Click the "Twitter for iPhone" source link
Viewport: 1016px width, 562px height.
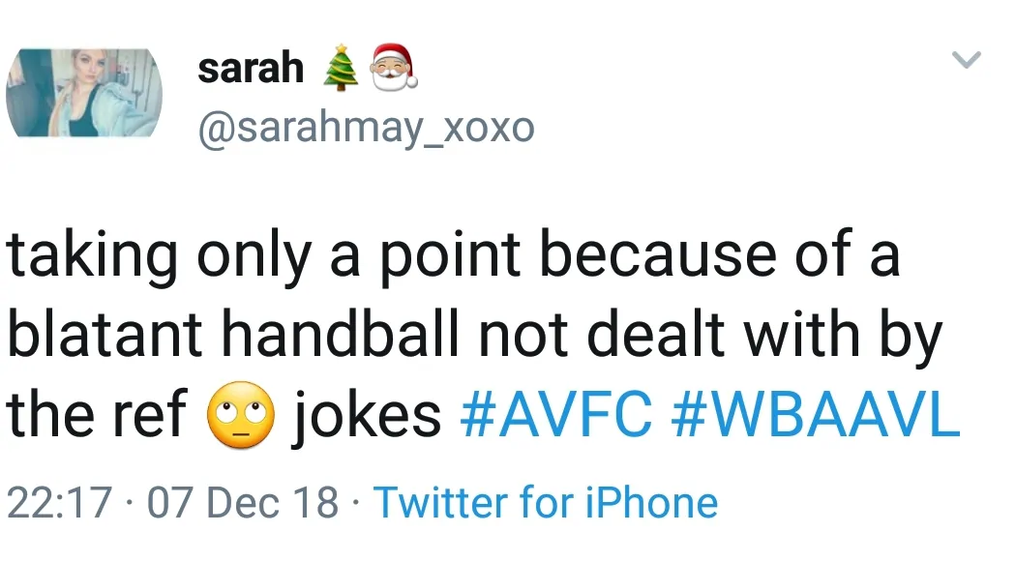click(x=545, y=503)
